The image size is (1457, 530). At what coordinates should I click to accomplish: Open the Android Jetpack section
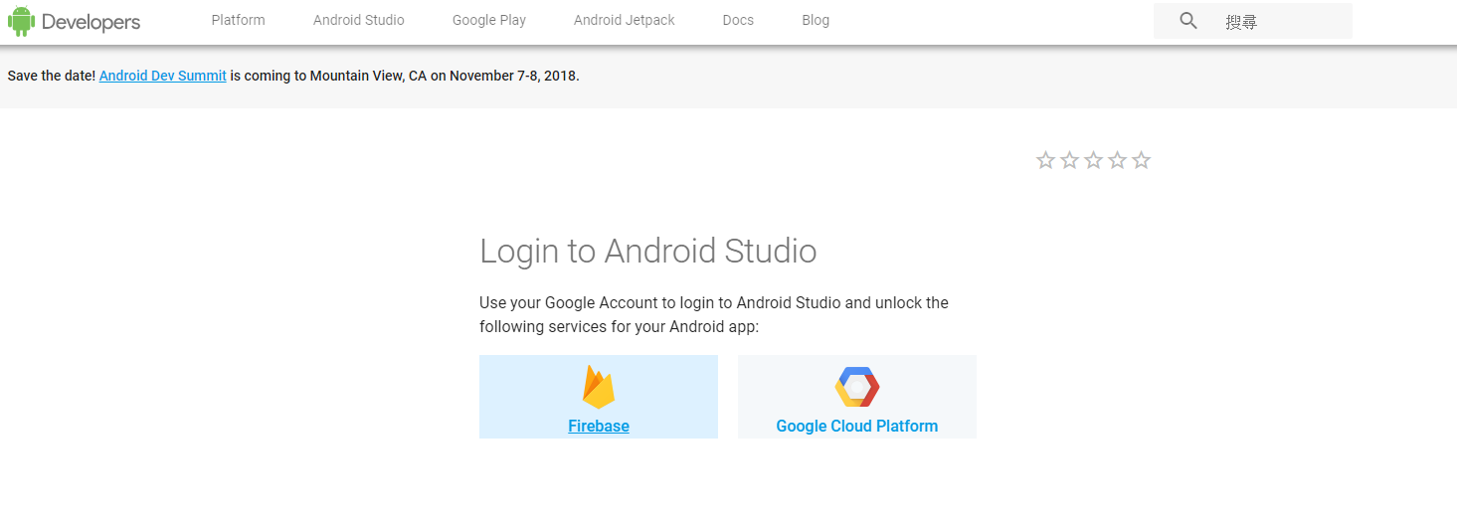point(625,20)
